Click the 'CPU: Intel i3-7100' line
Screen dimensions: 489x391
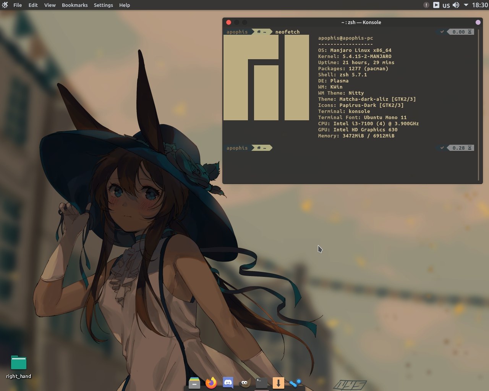click(369, 124)
